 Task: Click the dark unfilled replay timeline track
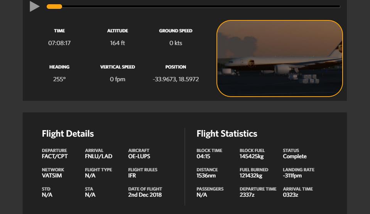201,7
